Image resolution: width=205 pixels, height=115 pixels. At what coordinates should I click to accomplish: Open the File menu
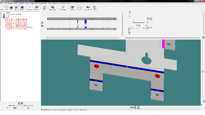tap(1, 3)
